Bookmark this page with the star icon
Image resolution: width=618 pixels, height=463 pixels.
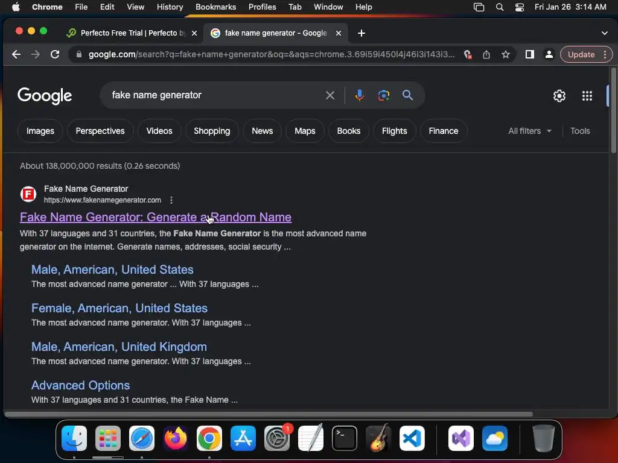506,54
